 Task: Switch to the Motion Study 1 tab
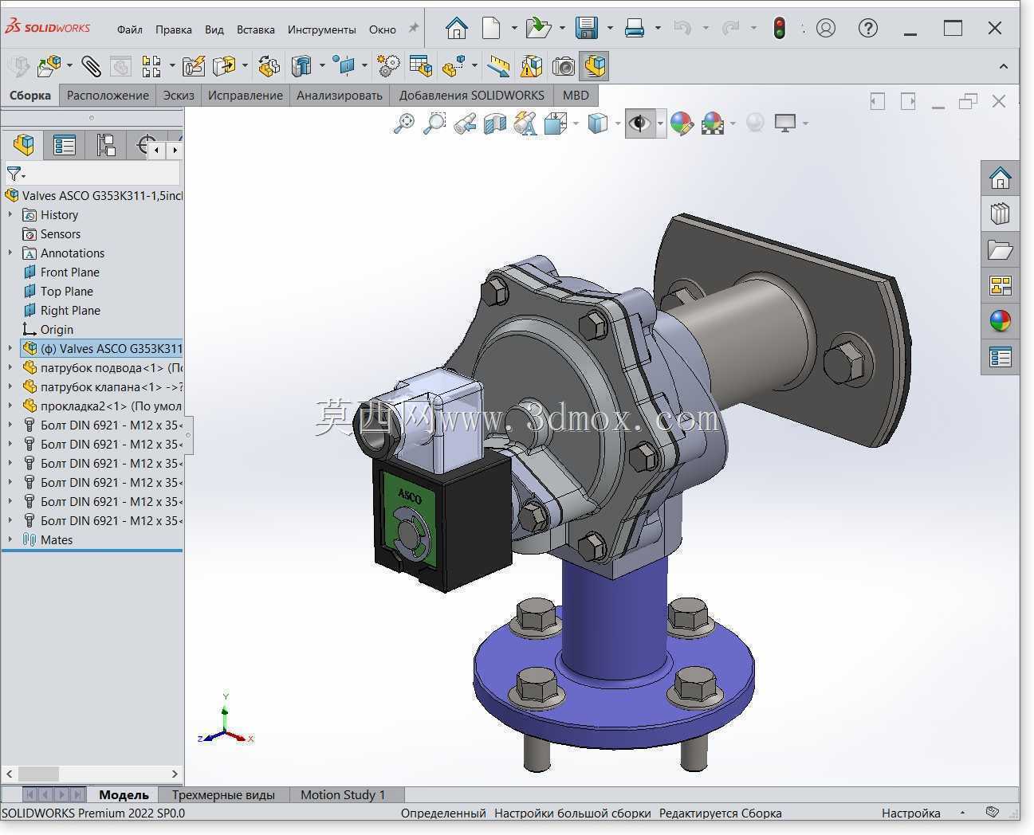pos(343,794)
